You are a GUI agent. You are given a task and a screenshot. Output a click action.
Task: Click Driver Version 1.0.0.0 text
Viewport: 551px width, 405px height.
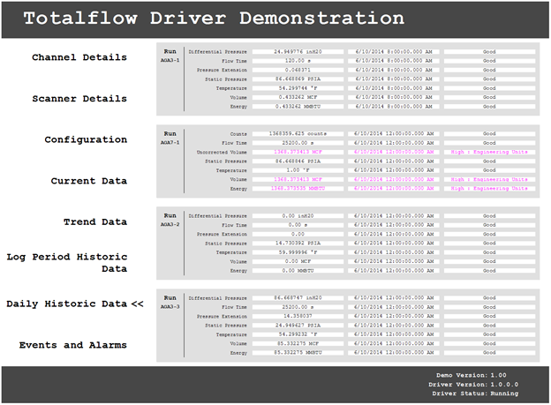473,385
